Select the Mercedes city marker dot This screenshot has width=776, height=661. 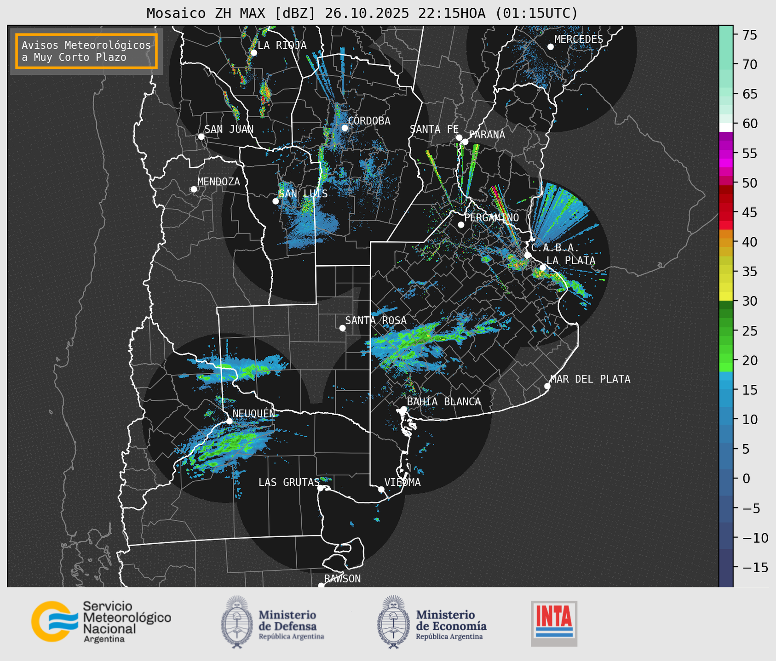(551, 47)
